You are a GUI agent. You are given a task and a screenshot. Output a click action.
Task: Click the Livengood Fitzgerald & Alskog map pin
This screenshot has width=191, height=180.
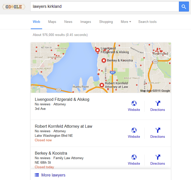97,50
